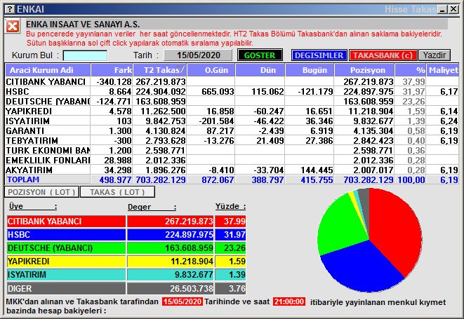Switch to the POZISYON ( LOT ) tab
464x319 pixels.
pos(41,192)
